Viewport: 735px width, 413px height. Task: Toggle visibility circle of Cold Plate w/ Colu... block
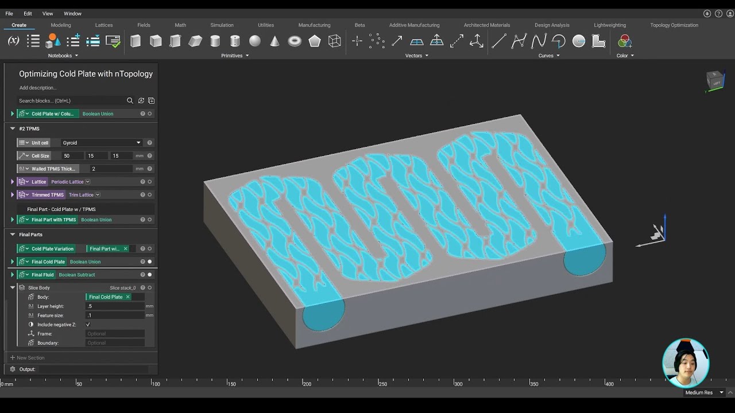(x=150, y=114)
